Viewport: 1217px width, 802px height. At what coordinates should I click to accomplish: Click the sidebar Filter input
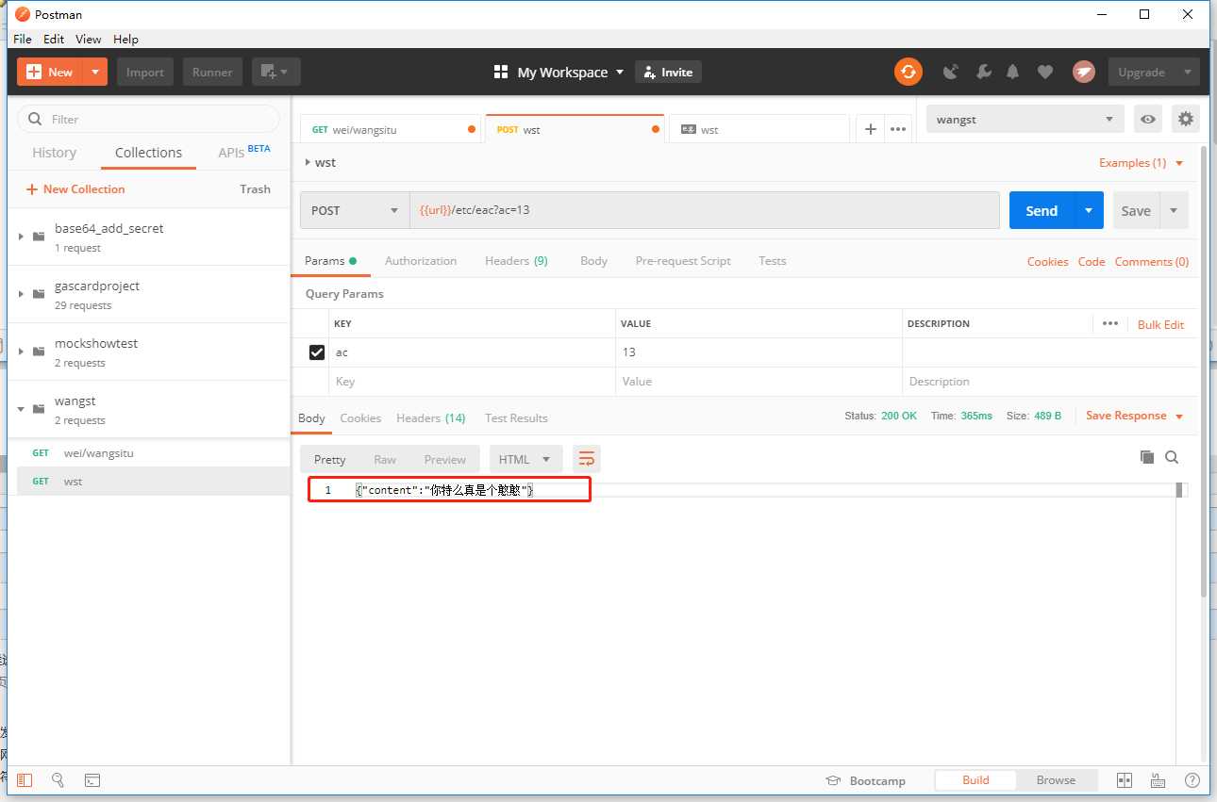(x=149, y=119)
